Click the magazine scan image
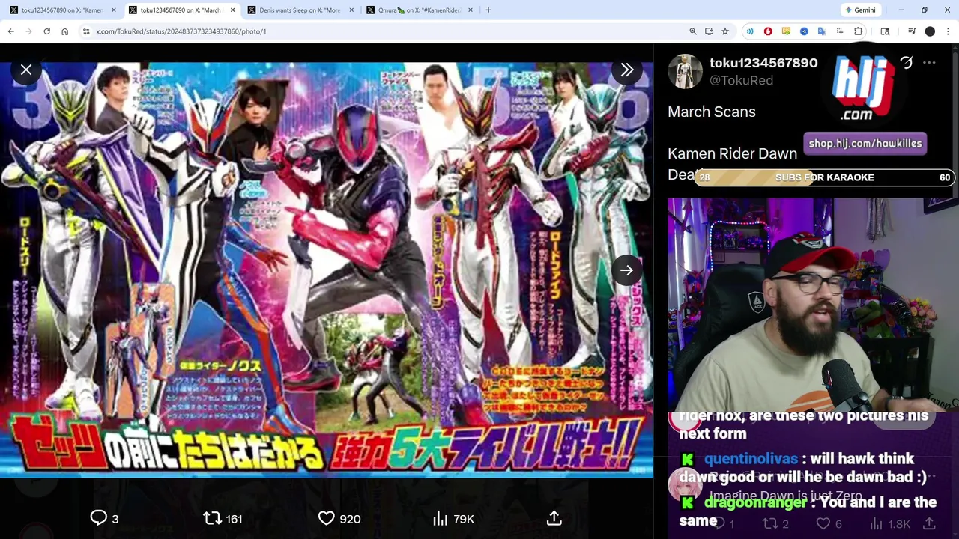 pyautogui.click(x=327, y=270)
